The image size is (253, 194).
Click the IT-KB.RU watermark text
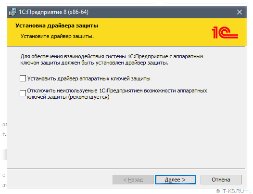click(232, 191)
